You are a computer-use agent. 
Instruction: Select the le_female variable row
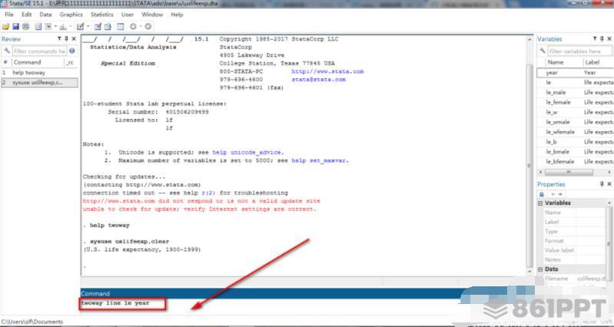coord(576,102)
